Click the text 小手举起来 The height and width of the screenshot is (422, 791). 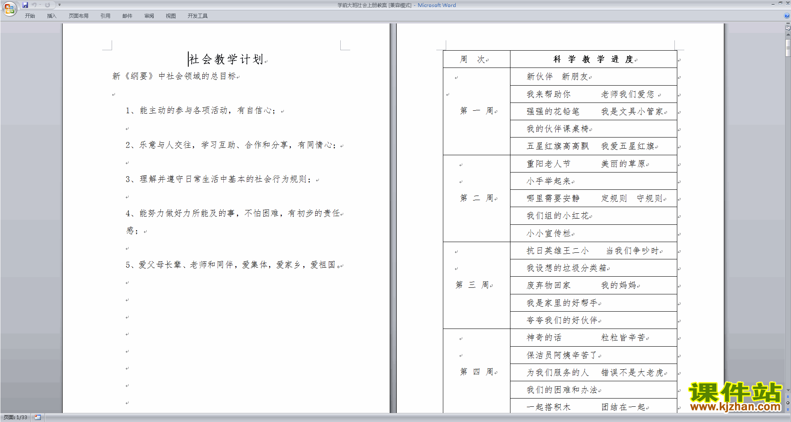(549, 181)
